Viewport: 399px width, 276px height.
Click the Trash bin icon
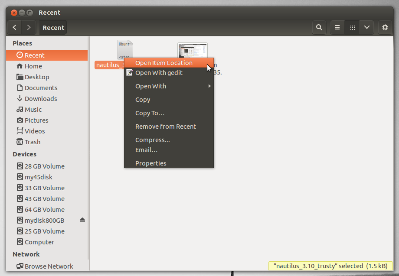tap(20, 142)
